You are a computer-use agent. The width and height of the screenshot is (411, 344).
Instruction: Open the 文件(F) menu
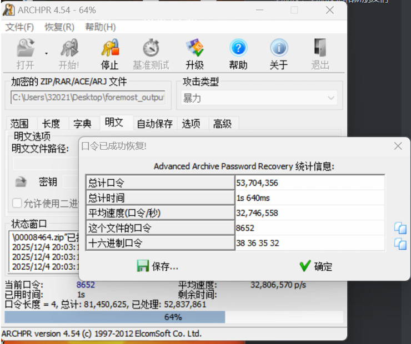tap(19, 27)
